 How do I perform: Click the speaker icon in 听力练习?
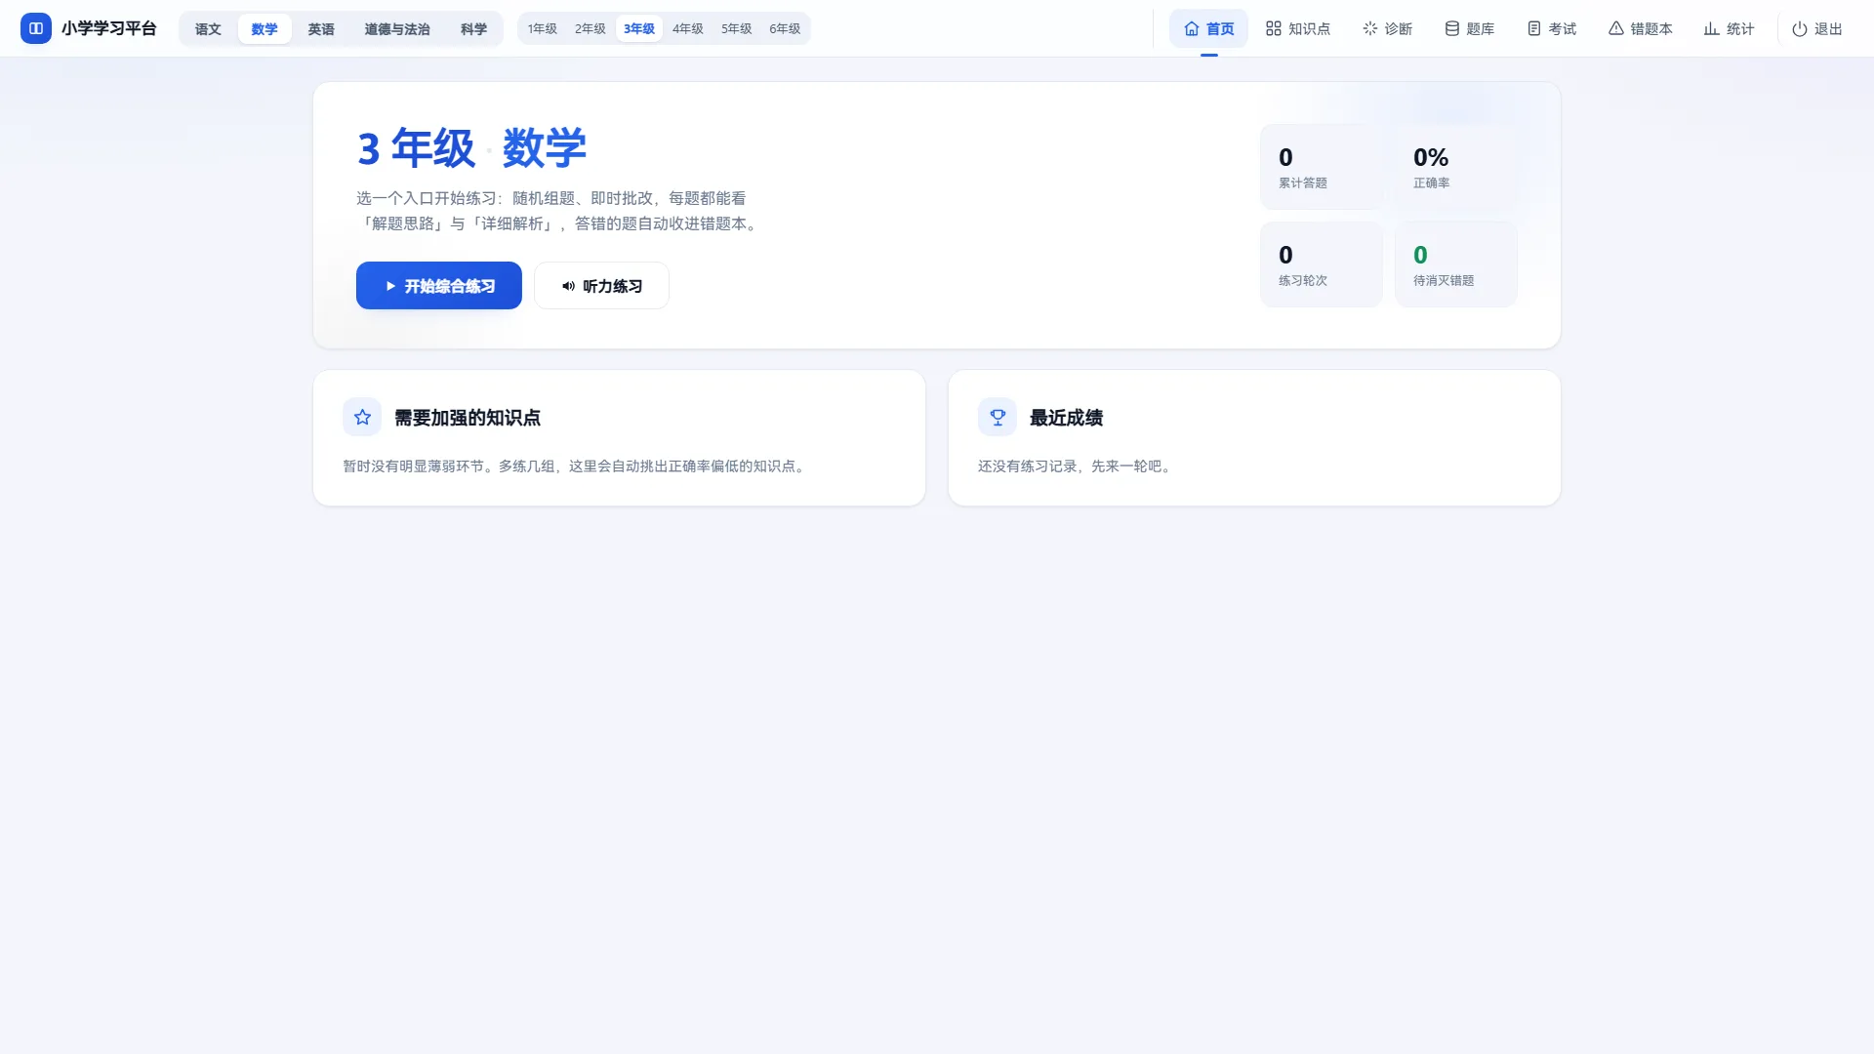click(x=568, y=286)
